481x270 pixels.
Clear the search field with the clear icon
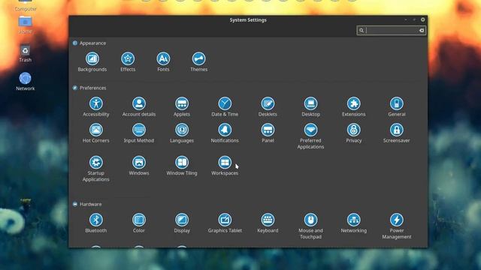[x=422, y=30]
